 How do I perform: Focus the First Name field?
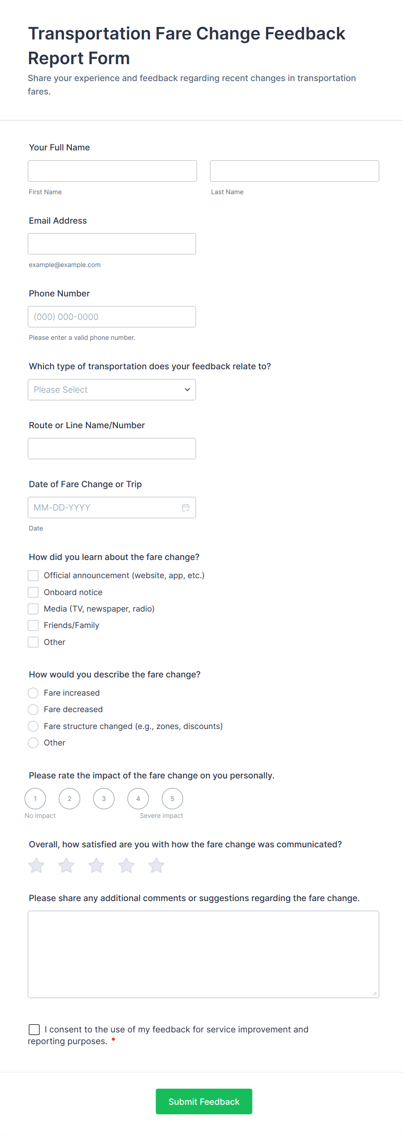point(112,171)
